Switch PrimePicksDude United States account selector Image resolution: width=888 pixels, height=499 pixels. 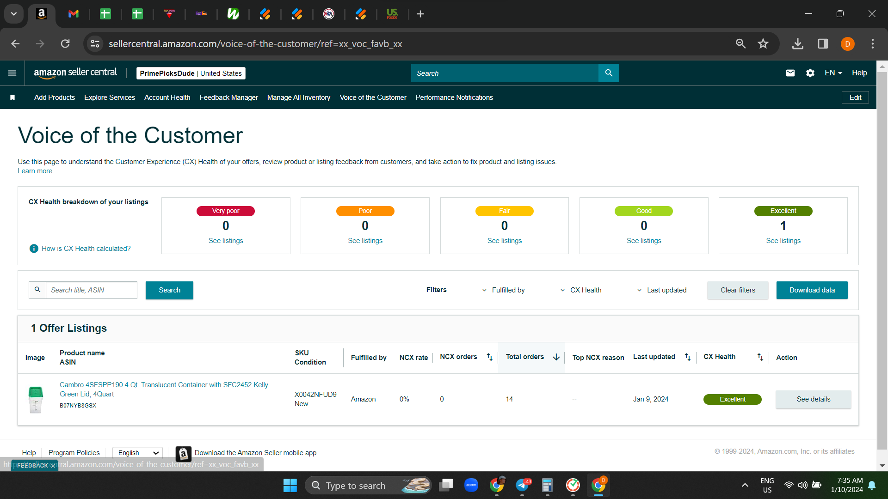[x=191, y=73]
